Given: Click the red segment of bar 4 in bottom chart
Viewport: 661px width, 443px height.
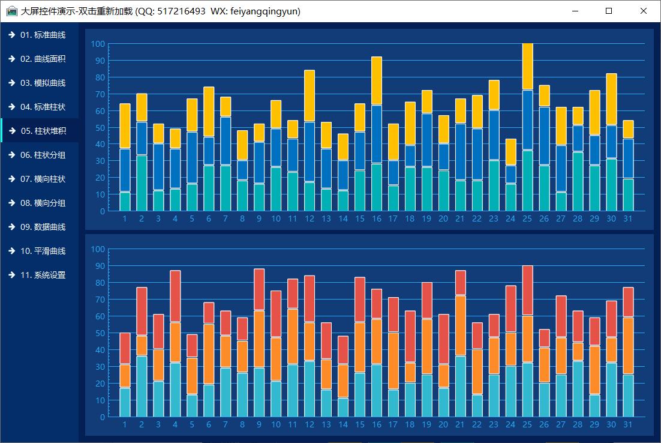Looking at the screenshot, I should point(175,296).
